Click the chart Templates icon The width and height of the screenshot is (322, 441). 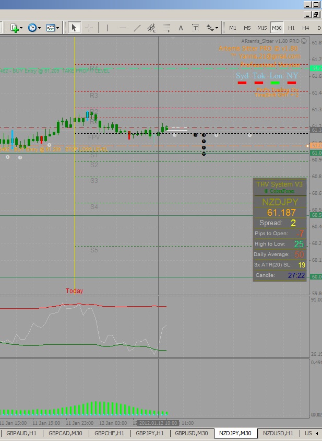[51, 28]
